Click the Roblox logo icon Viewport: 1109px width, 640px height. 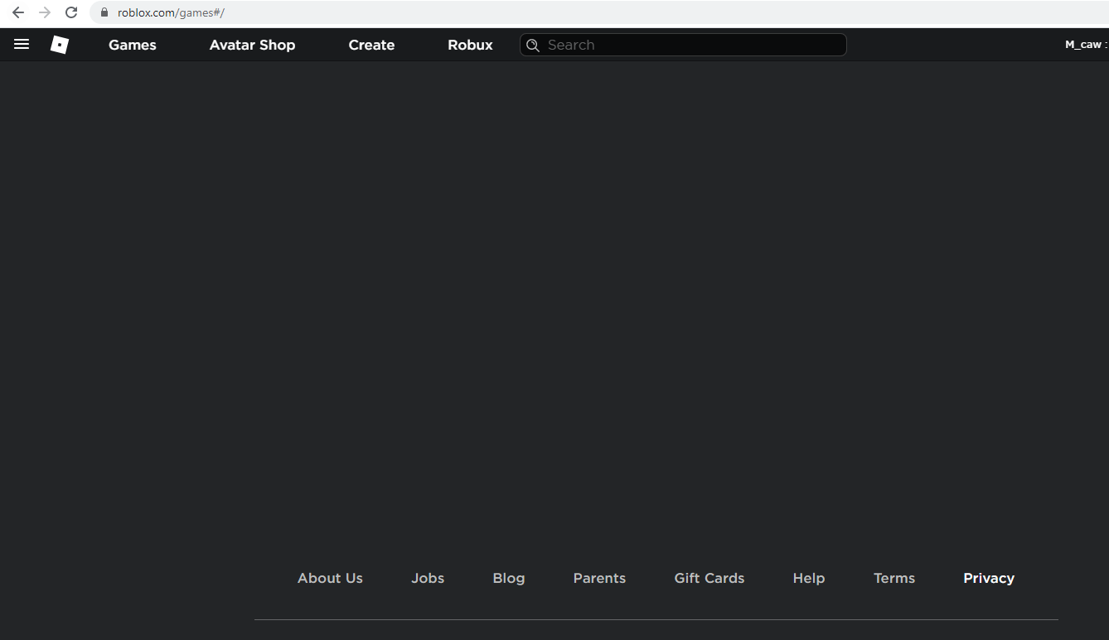click(60, 45)
